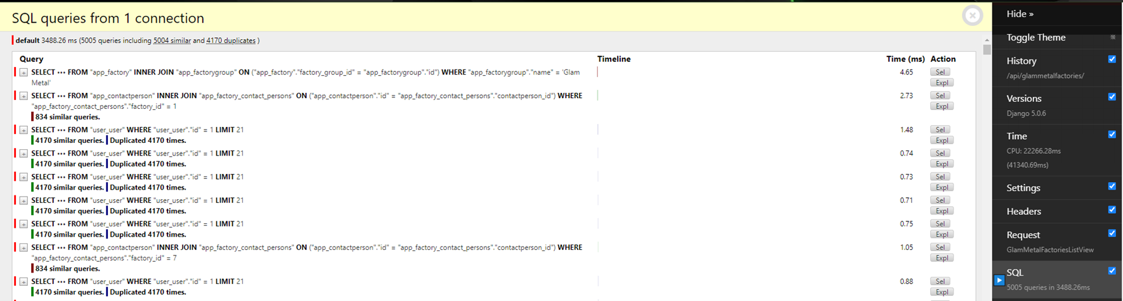The height and width of the screenshot is (301, 1123).
Task: Click the Time (ms) column header
Action: [906, 59]
